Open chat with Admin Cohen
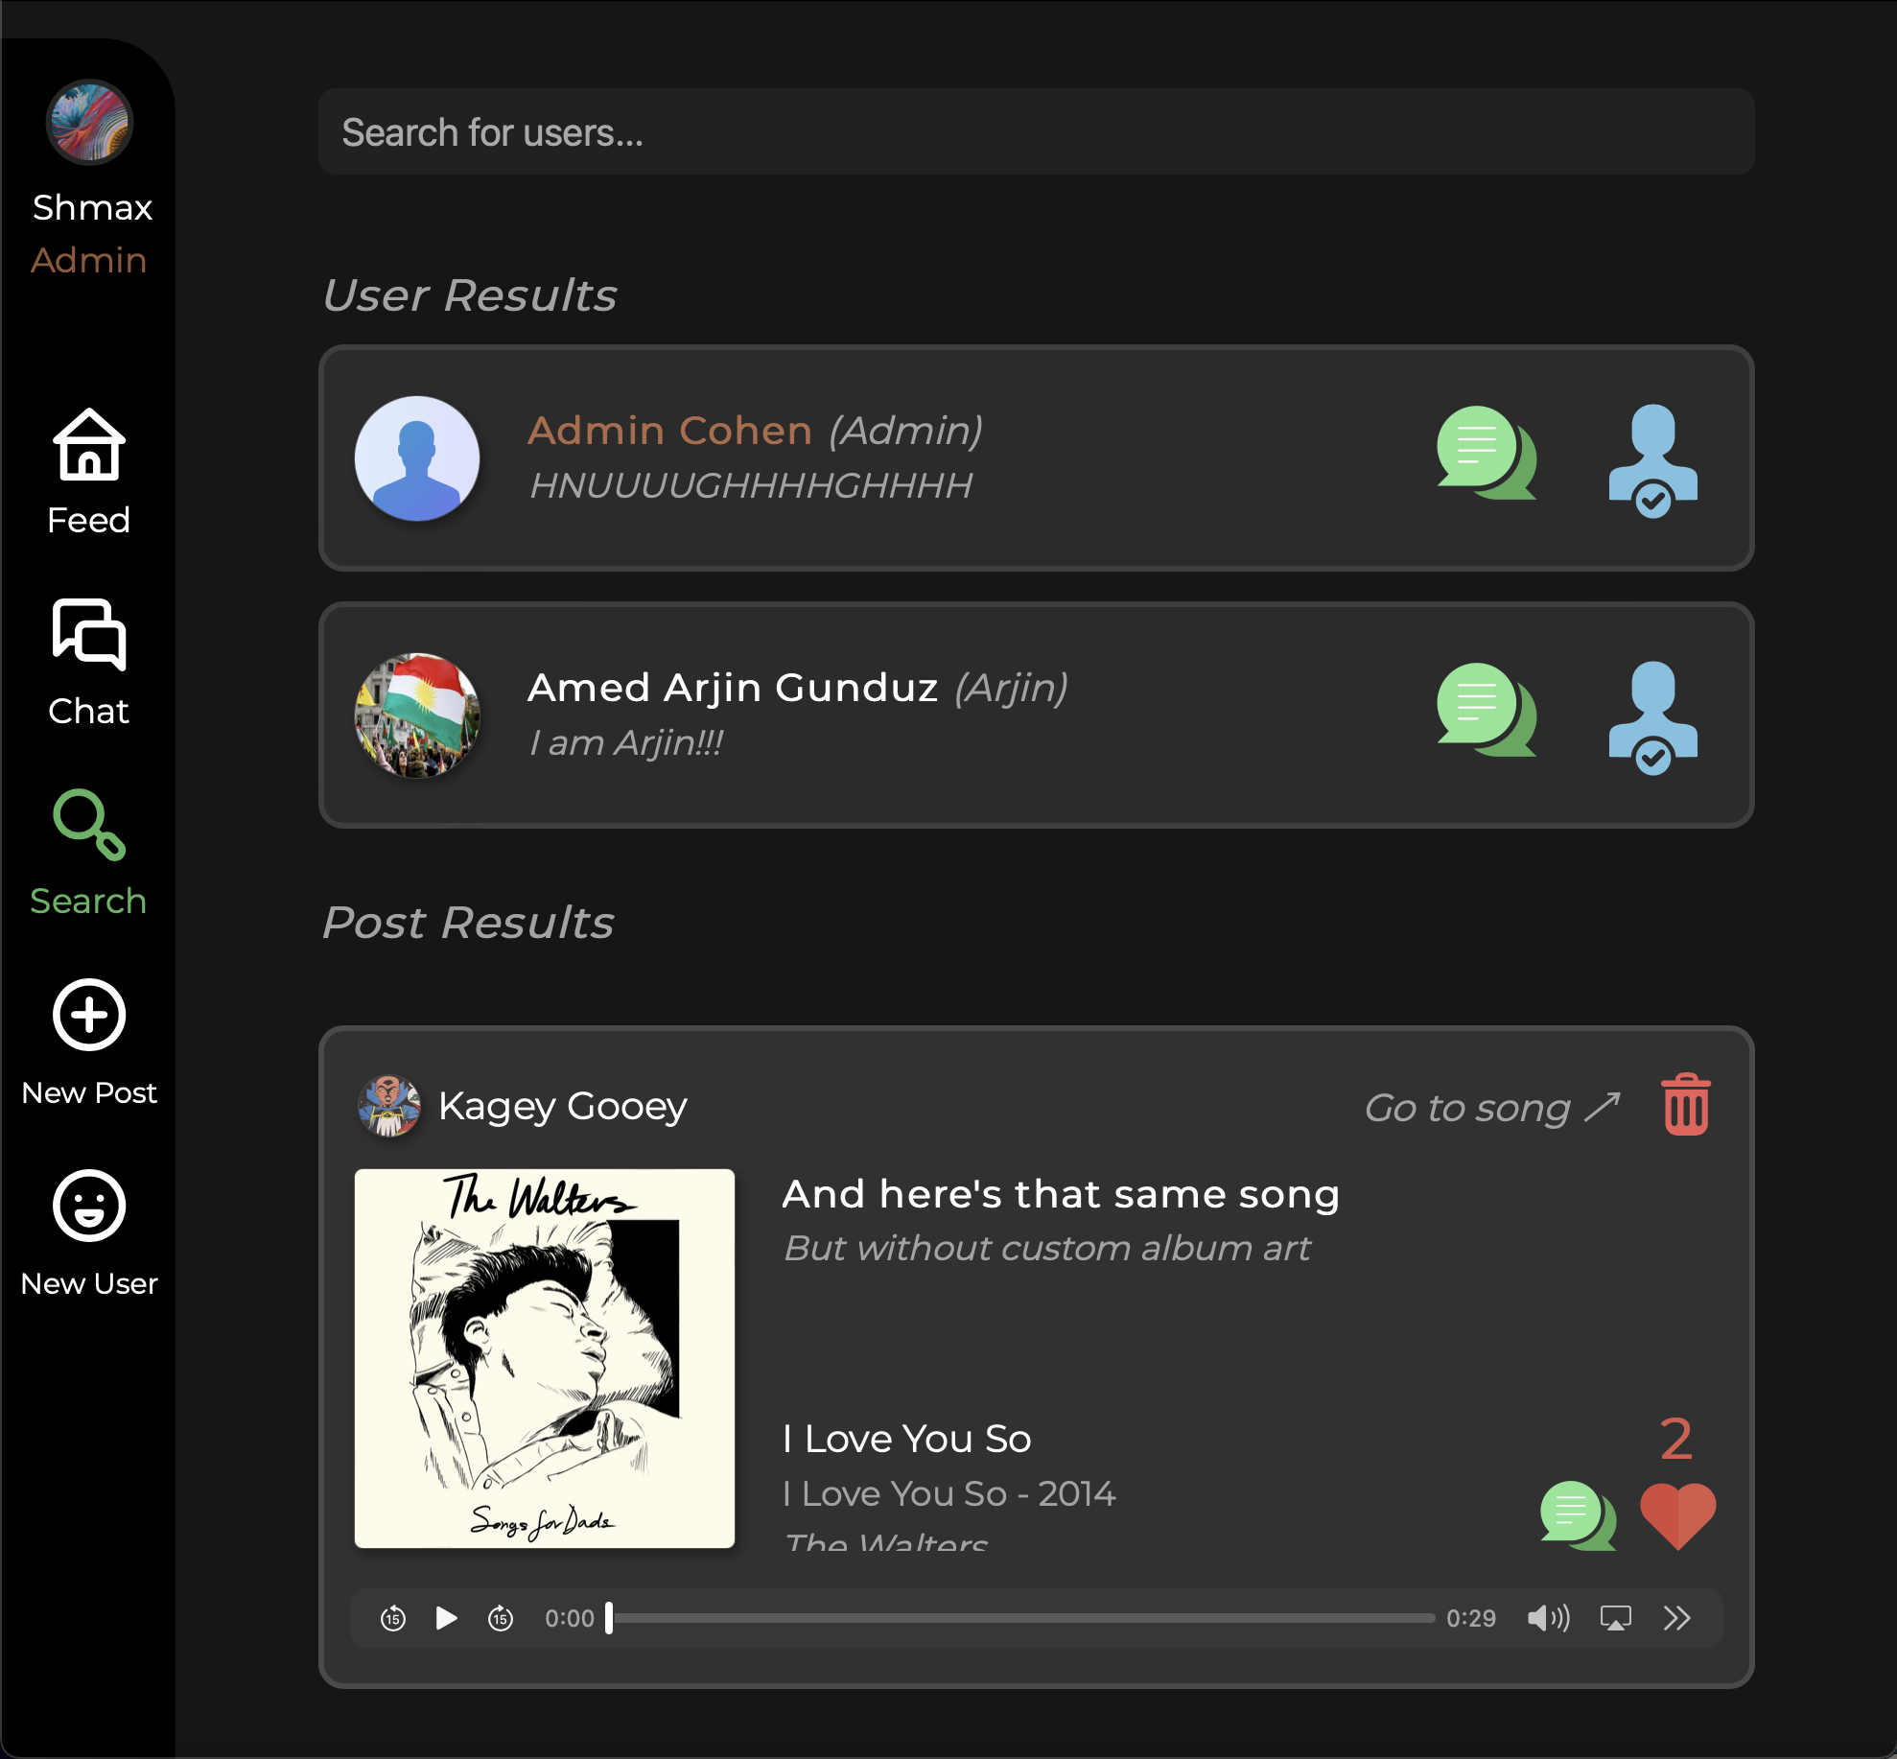This screenshot has height=1759, width=1897. point(1486,453)
